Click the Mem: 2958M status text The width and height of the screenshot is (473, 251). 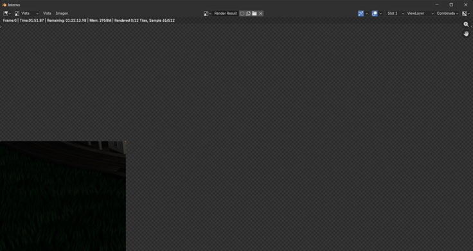pyautogui.click(x=100, y=21)
